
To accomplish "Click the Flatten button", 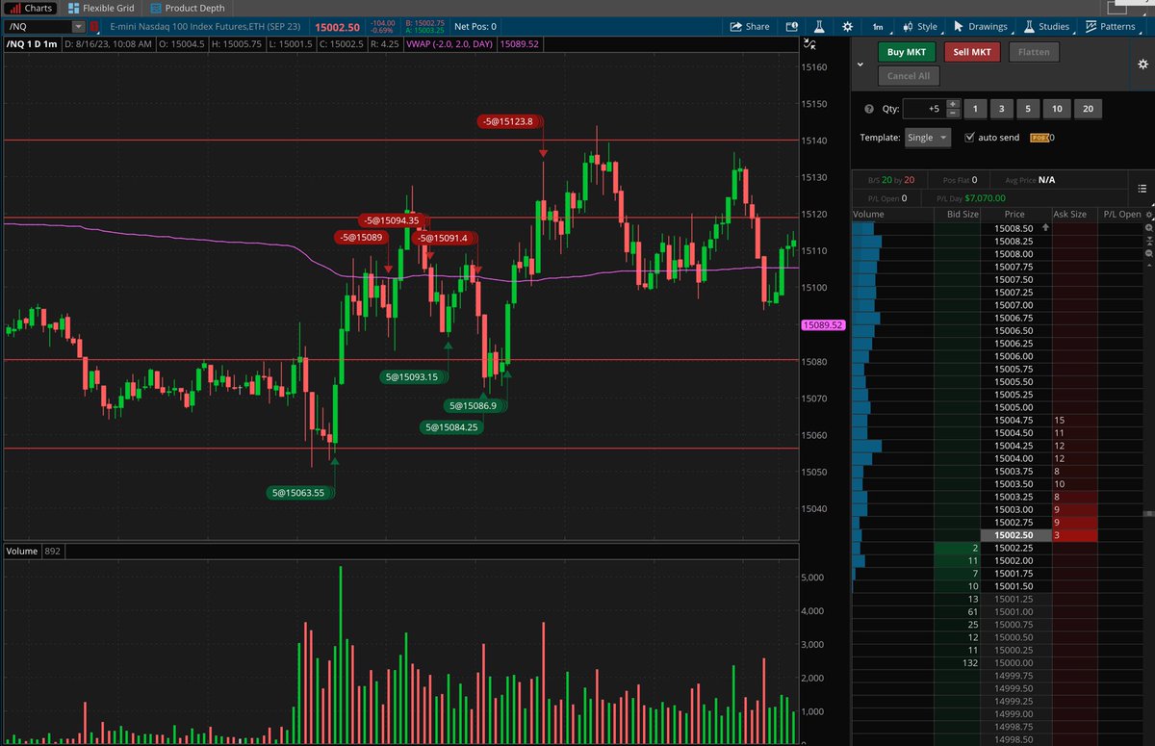I will [1034, 52].
